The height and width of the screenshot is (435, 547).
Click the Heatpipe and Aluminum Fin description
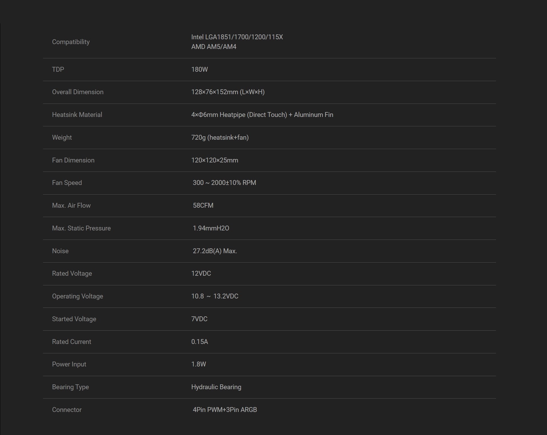(x=262, y=115)
